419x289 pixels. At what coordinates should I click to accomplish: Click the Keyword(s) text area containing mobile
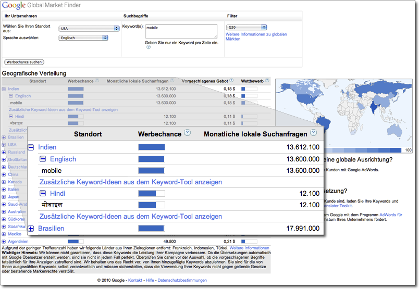pos(181,32)
